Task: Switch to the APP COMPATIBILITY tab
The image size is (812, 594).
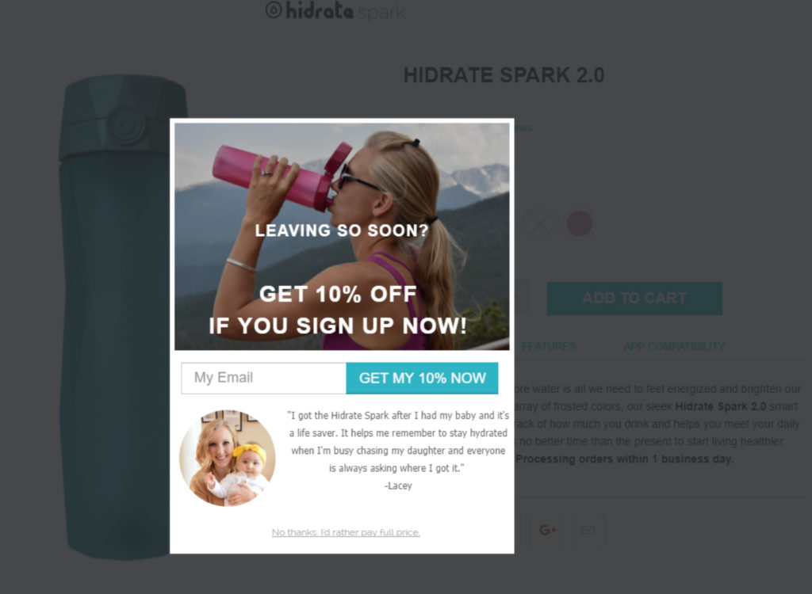Action: tap(674, 347)
